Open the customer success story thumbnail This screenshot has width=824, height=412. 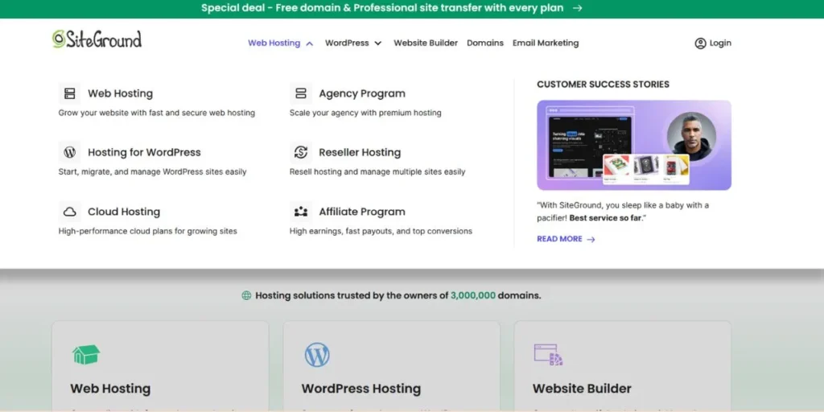[633, 145]
